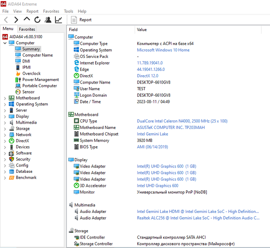The image size is (270, 248).
Task: Expand the Devices tree node
Action: (x=5, y=147)
